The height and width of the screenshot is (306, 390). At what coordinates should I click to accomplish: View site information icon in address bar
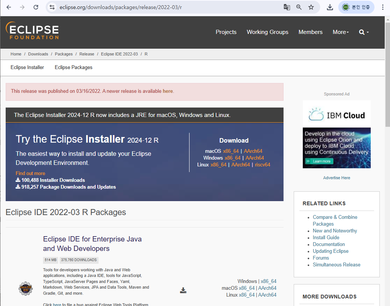point(52,7)
